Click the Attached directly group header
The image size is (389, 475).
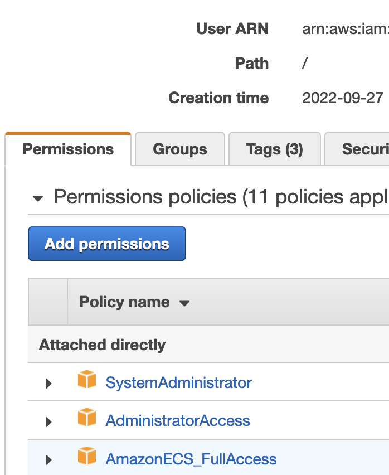[101, 345]
